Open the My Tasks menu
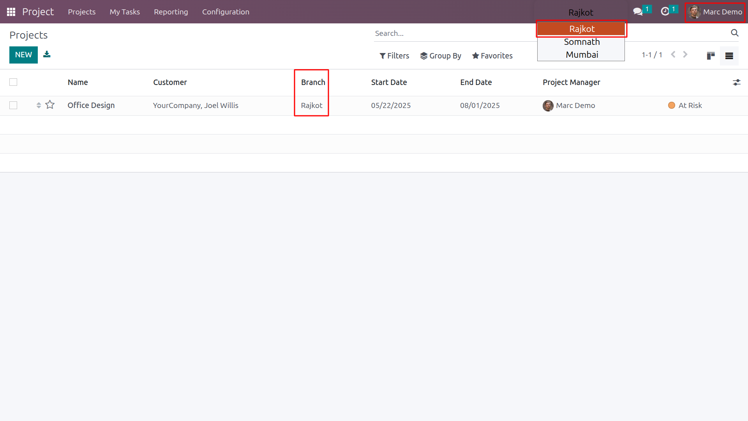Viewport: 748px width, 421px height. pos(125,12)
